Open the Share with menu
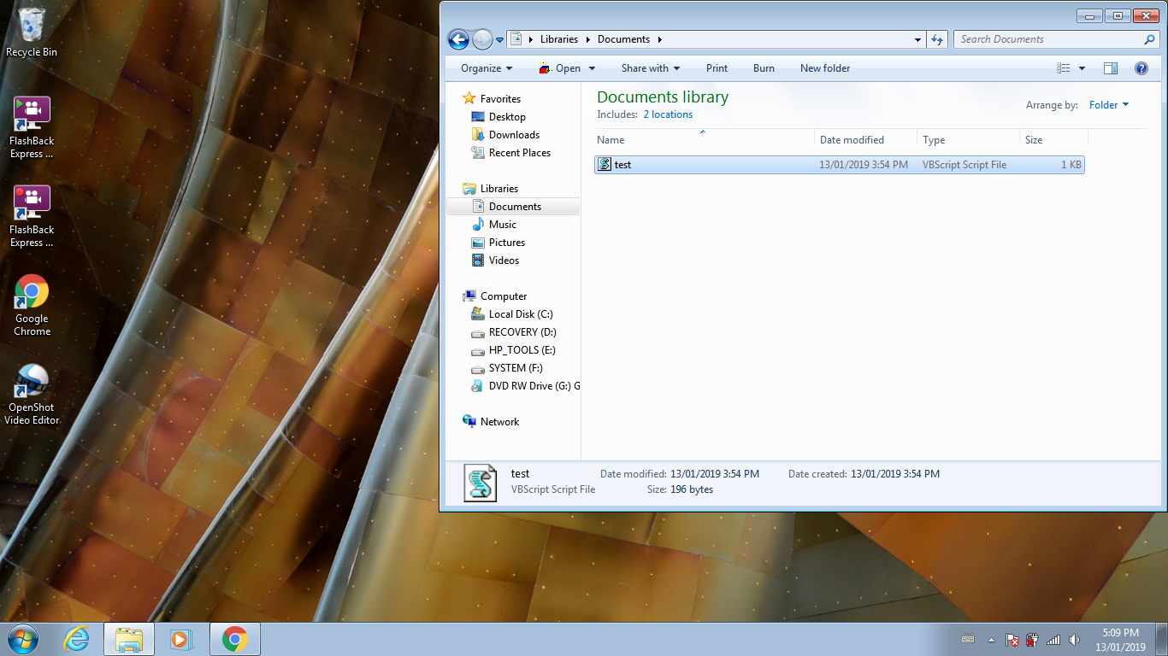The image size is (1168, 656). click(650, 67)
